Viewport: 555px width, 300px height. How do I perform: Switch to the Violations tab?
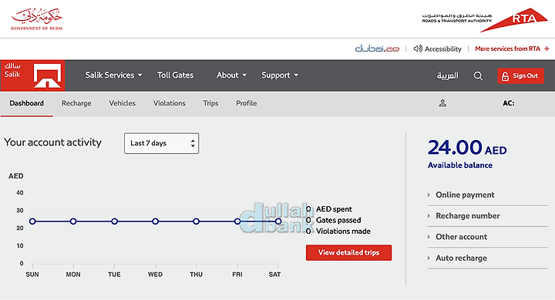point(169,103)
